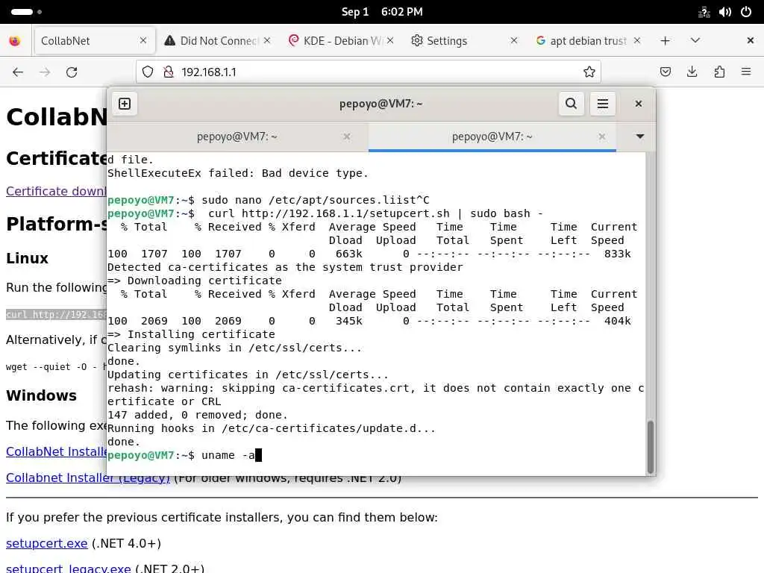Download setupcert.exe link
The height and width of the screenshot is (573, 764).
pos(47,543)
